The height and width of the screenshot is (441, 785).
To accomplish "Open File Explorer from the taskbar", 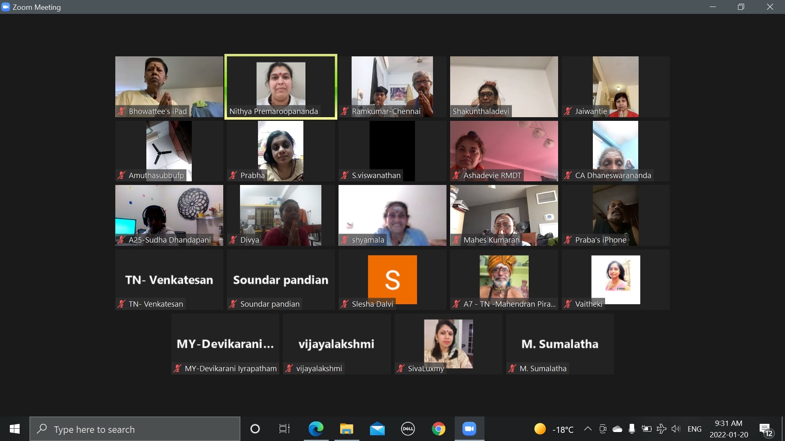I will pyautogui.click(x=346, y=429).
